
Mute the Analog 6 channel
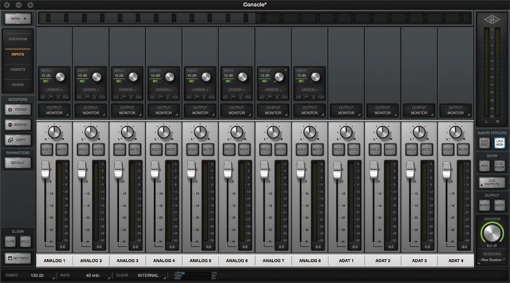pos(244,149)
